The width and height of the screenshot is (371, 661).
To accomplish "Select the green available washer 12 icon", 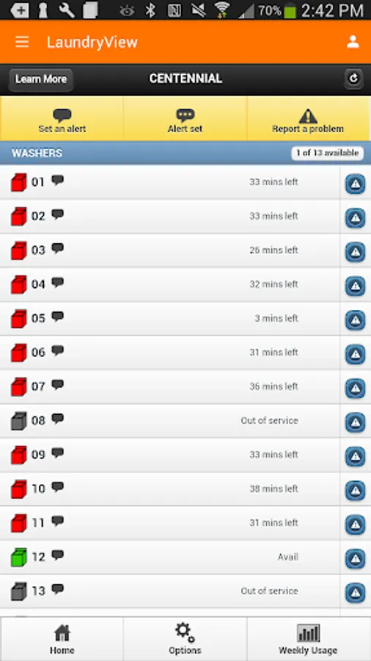I will tap(19, 557).
